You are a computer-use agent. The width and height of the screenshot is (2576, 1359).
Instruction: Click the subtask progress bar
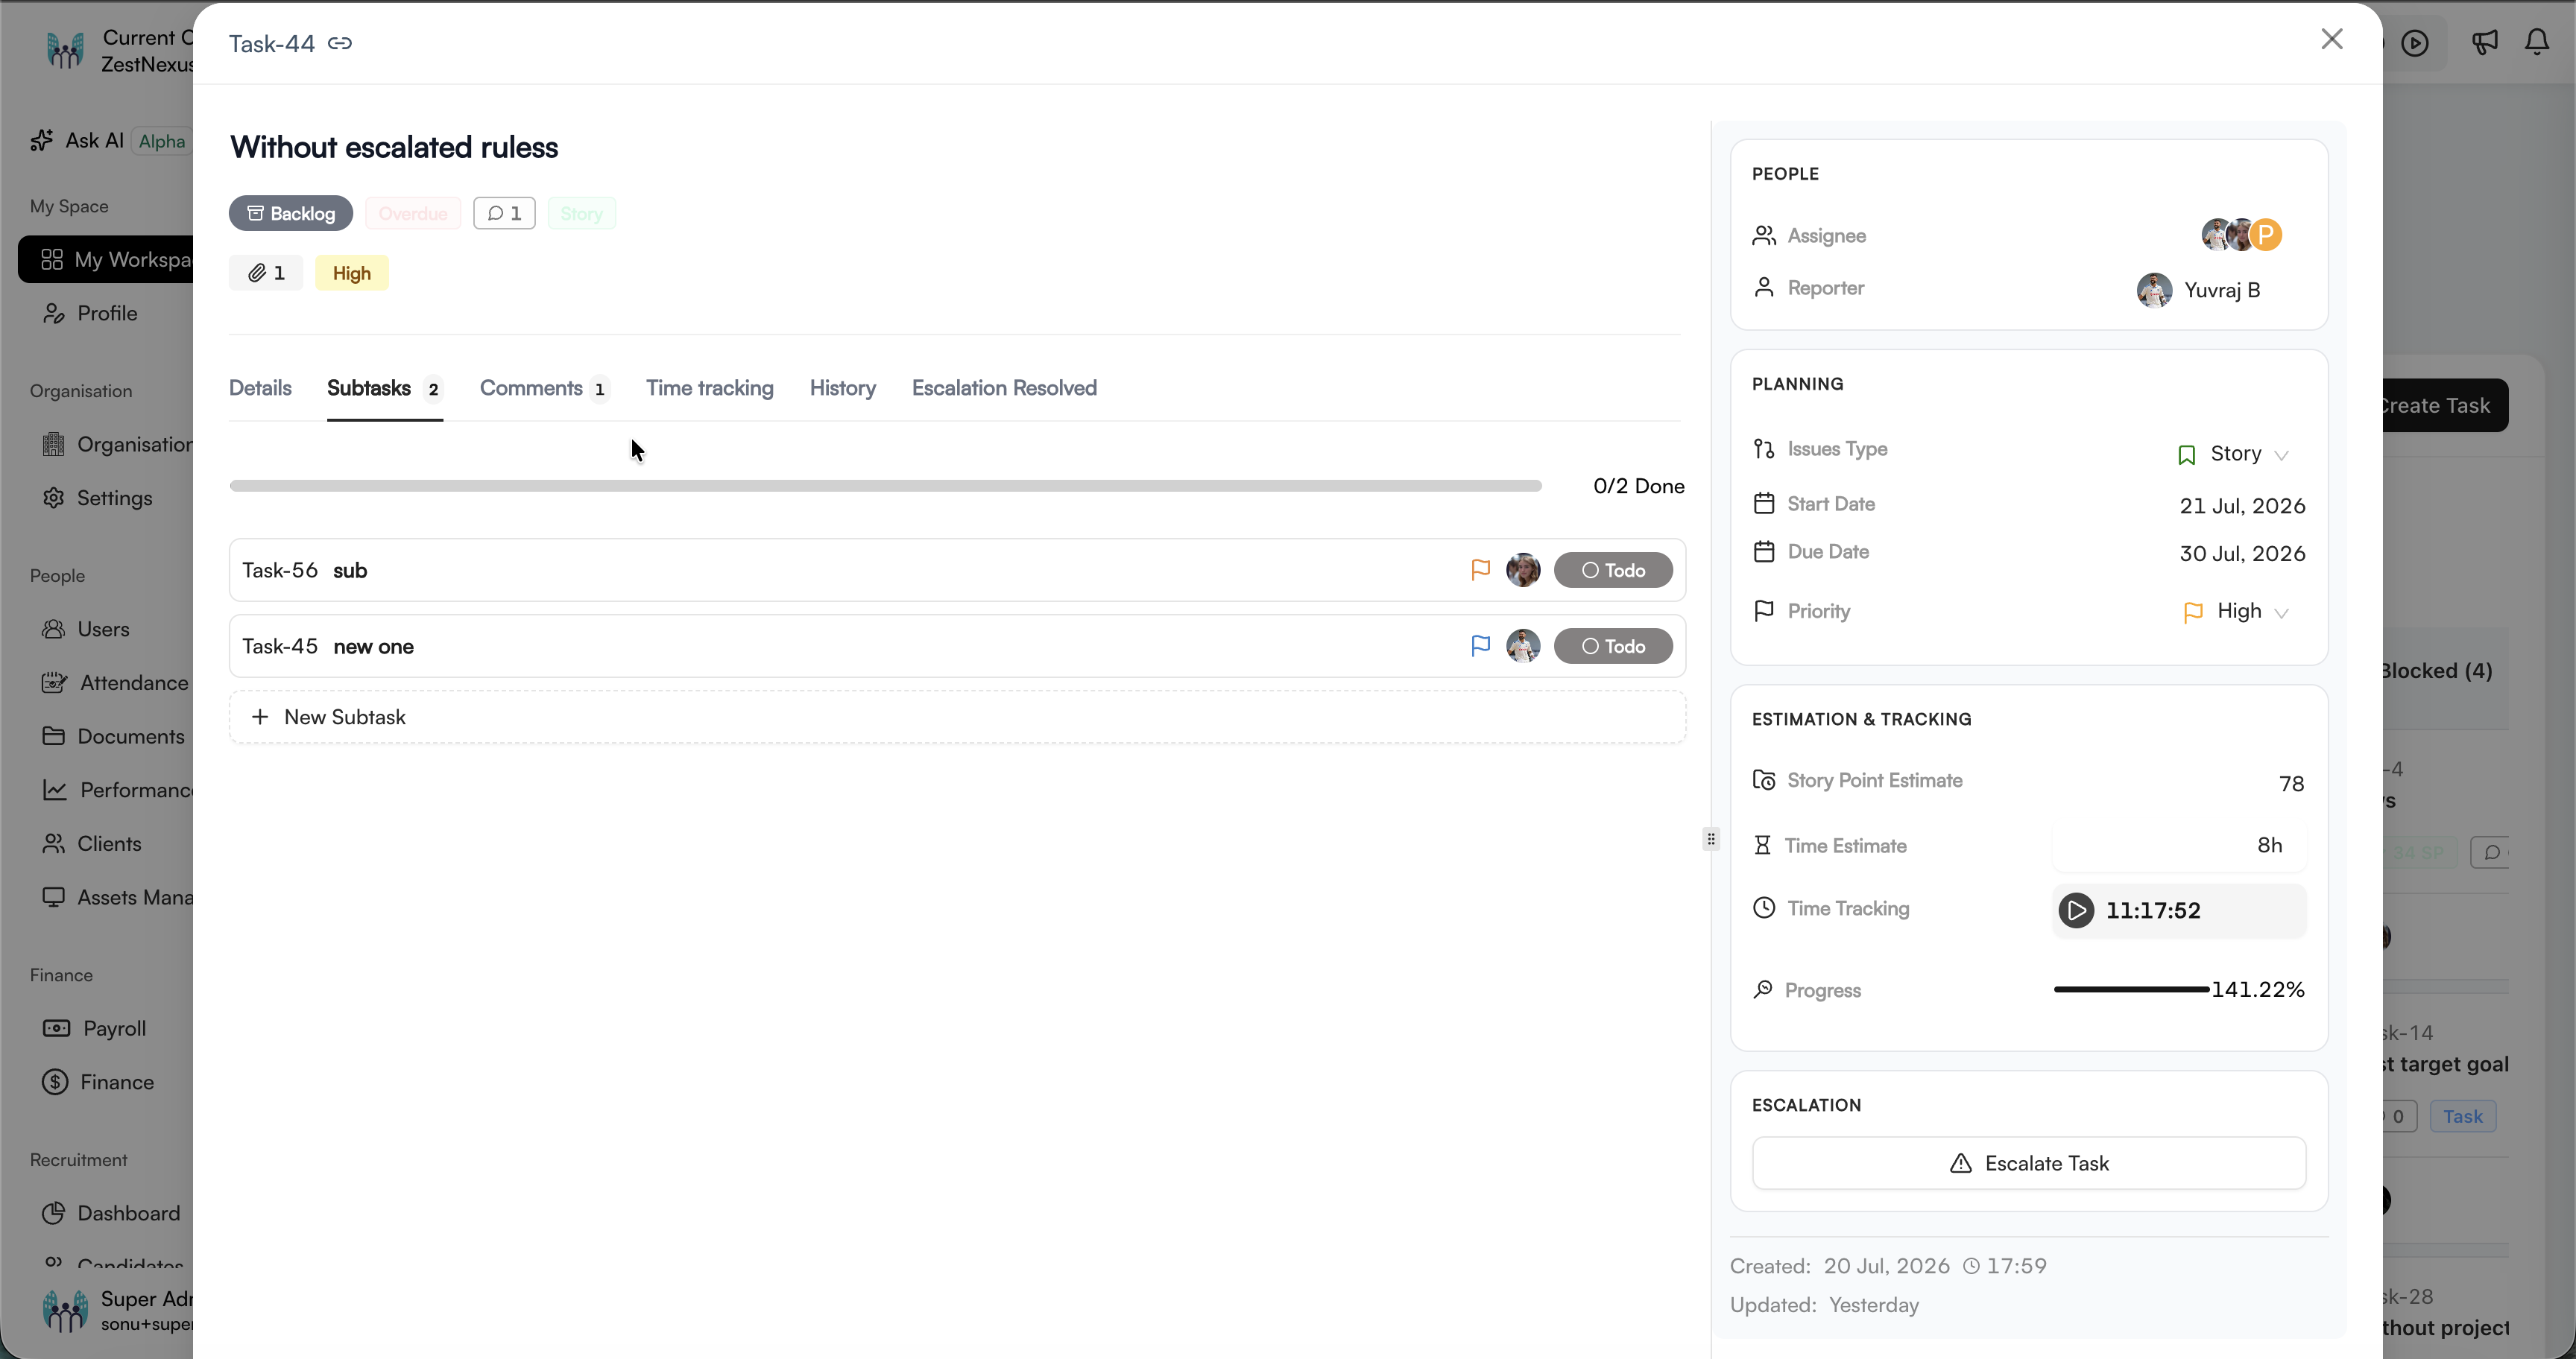(x=885, y=486)
